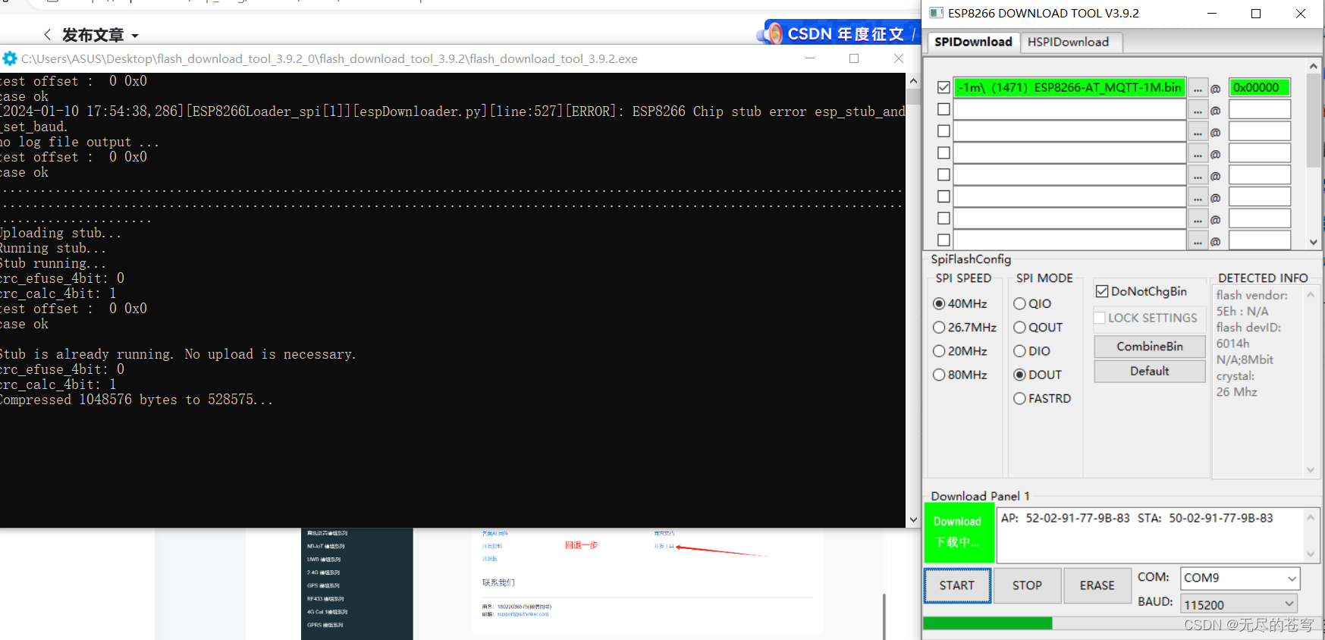Switch to the HSPIDownload tab
Viewport: 1325px width, 640px height.
1068,42
